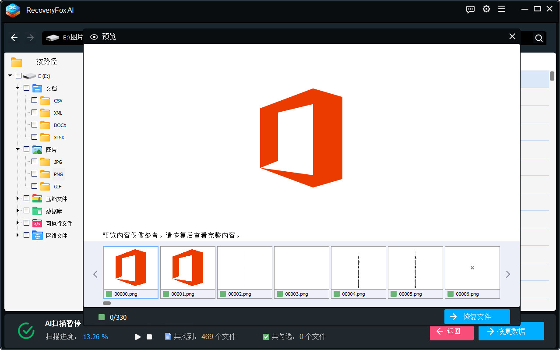Expand the 数据库 tree node

18,210
